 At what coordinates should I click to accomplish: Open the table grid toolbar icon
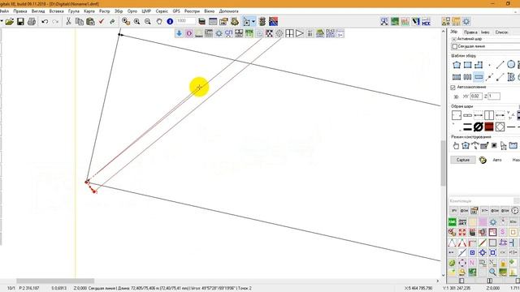[x=213, y=22]
